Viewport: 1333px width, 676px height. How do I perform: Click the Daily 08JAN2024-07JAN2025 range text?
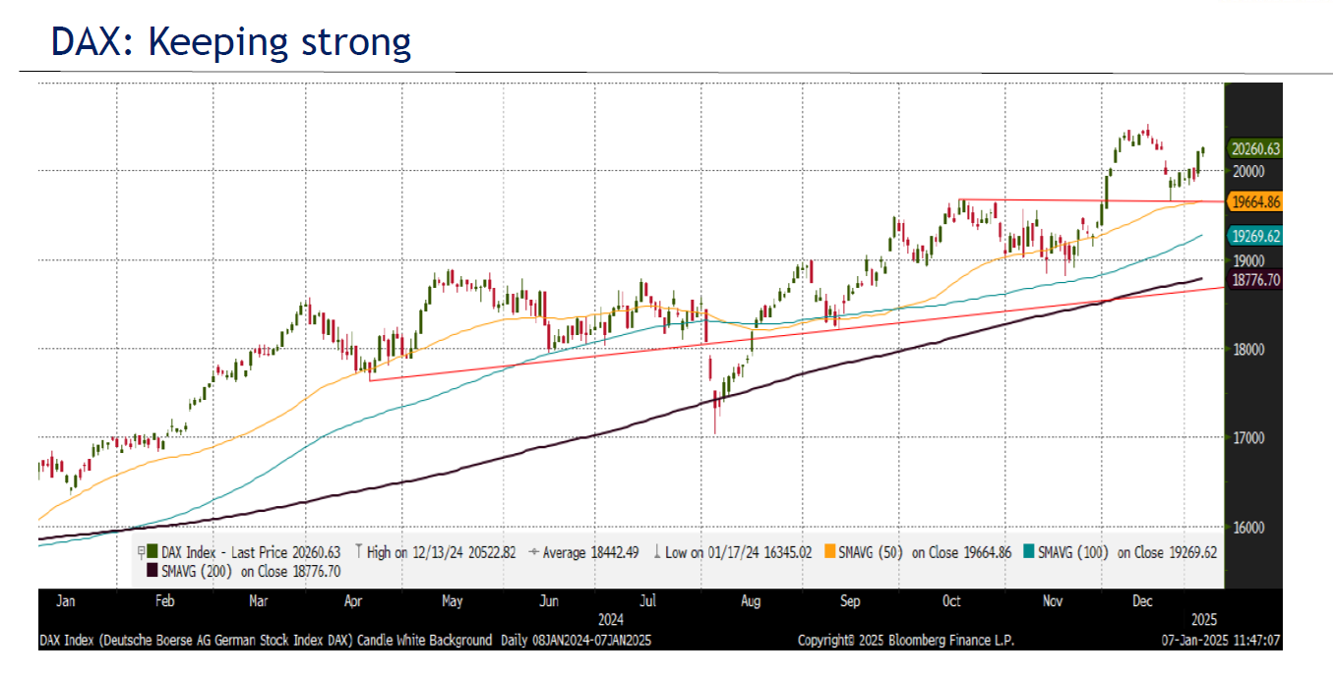[x=576, y=640]
